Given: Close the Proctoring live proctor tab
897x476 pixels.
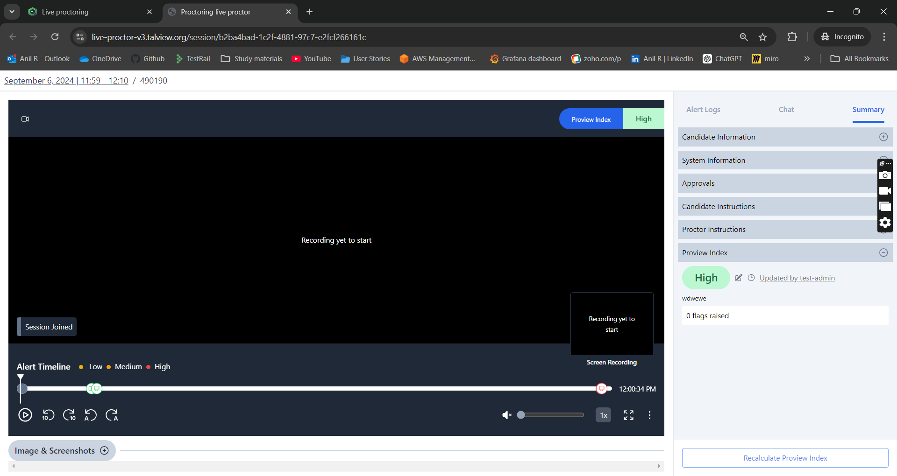Looking at the screenshot, I should [288, 12].
